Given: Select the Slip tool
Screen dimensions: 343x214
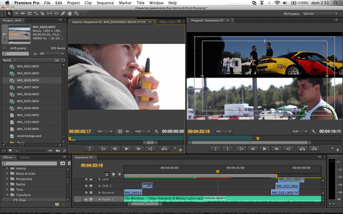Looking at the screenshot, I should click(50, 14).
